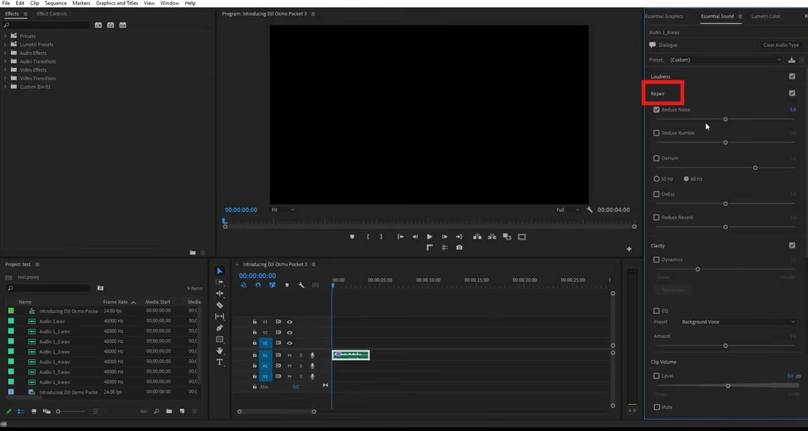
Task: Enable the Reduce Reverb checkbox
Action: click(x=656, y=217)
